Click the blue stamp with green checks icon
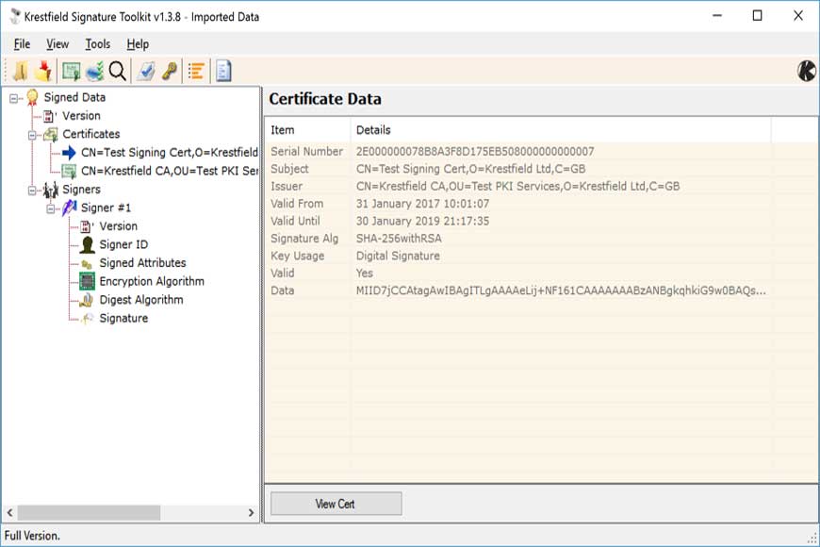 [94, 71]
